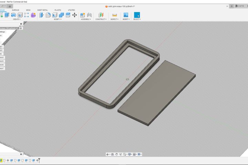This screenshot has width=248, height=165.
Task: Open a new design tab with plus
Action: 232,6
